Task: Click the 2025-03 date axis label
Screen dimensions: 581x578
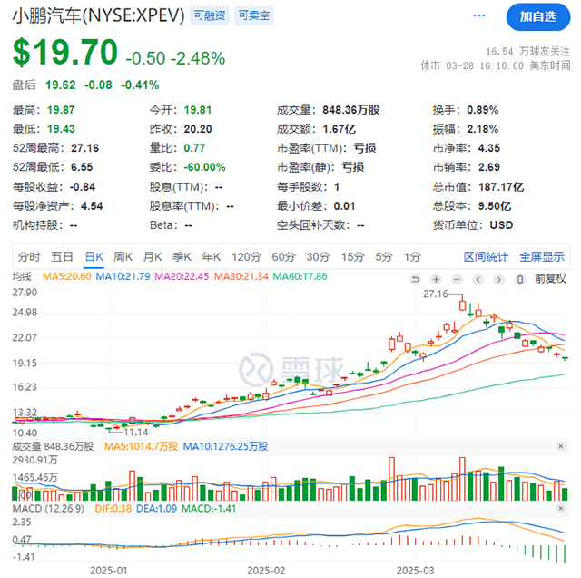Action: (416, 570)
